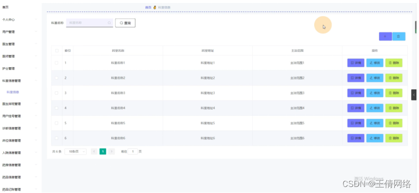Click 修改 for row 科室名称1
This screenshot has height=193, width=419.
click(x=375, y=63)
